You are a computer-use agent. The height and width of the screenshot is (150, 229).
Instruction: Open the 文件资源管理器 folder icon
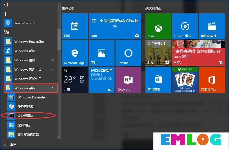[11, 134]
